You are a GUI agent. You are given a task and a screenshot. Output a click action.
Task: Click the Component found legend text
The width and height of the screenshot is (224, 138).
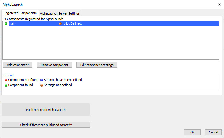click(x=20, y=85)
